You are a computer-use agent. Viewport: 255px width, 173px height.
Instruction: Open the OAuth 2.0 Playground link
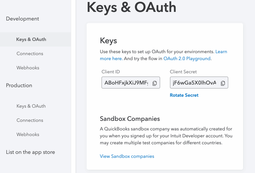click(187, 58)
